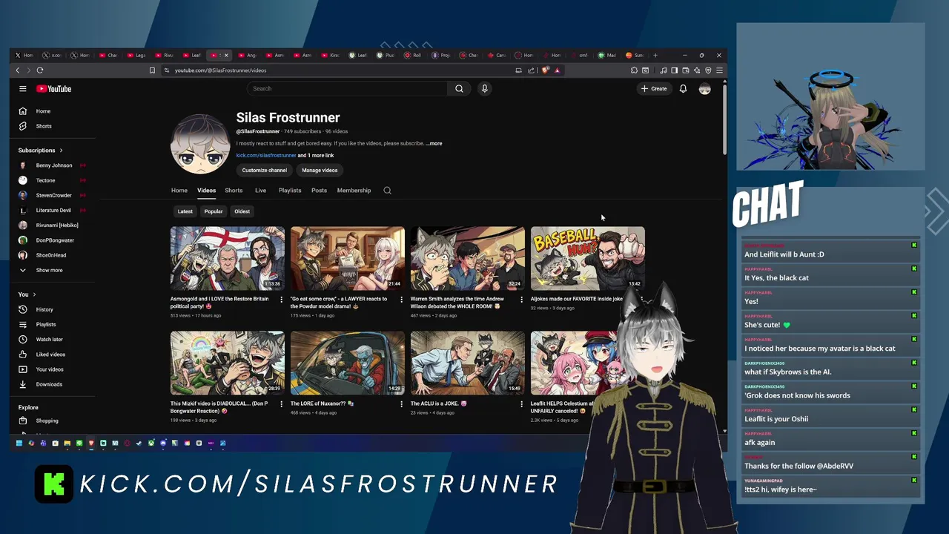Click in the YouTube Search field
Viewport: 949px width, 534px height.
click(x=347, y=89)
